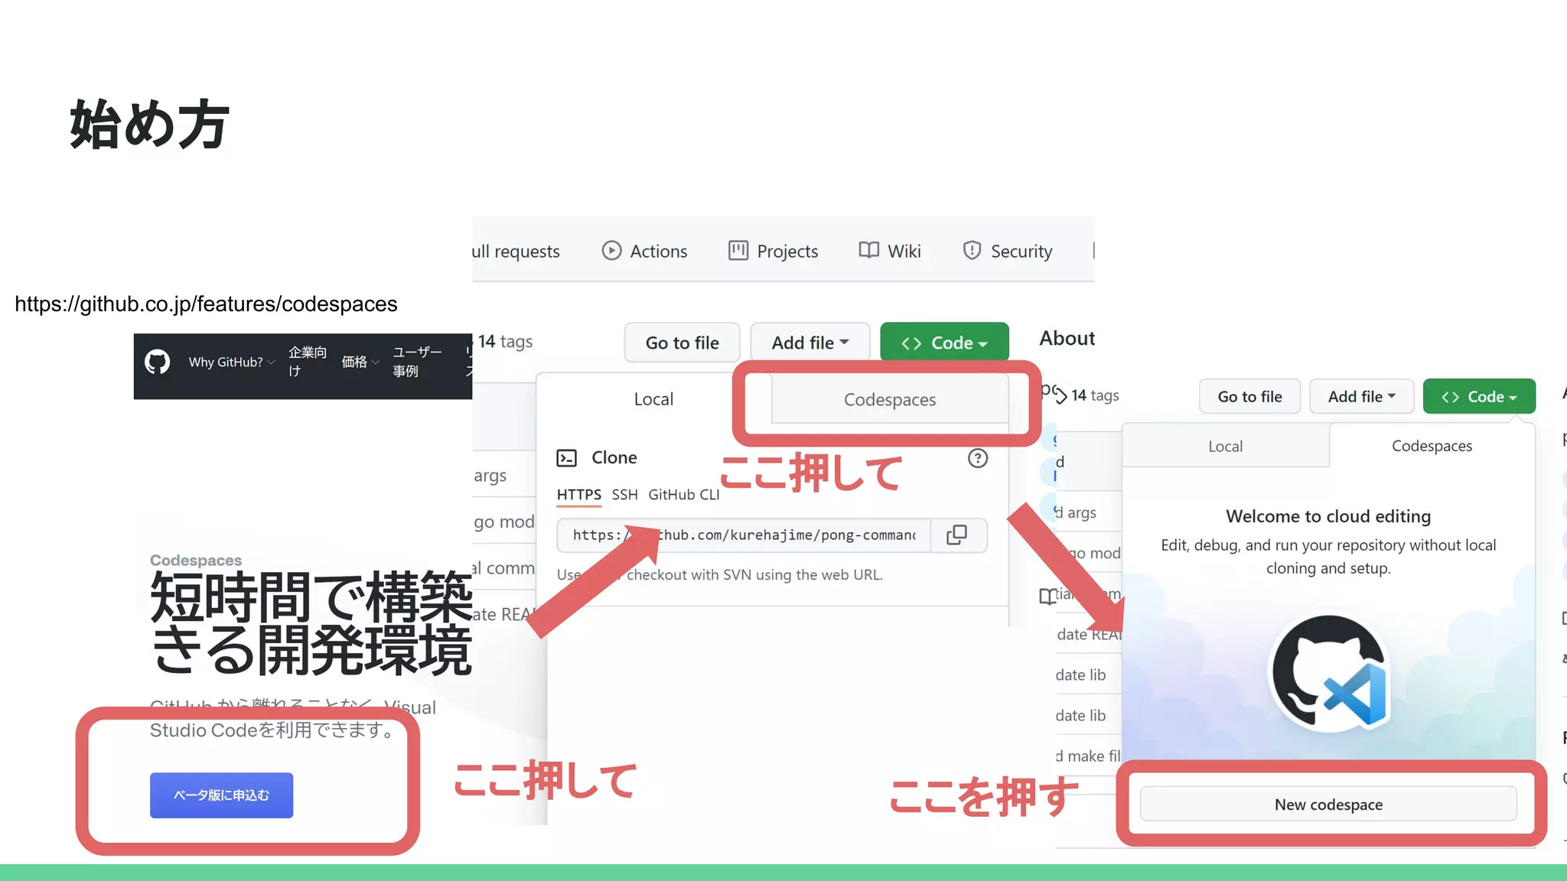Click the About heading
Viewport: 1567px width, 881px height.
coord(1067,338)
